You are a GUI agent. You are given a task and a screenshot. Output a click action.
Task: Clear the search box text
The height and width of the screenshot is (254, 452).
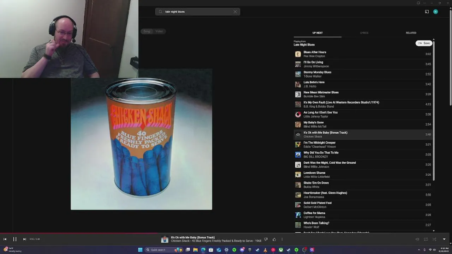pos(235,12)
